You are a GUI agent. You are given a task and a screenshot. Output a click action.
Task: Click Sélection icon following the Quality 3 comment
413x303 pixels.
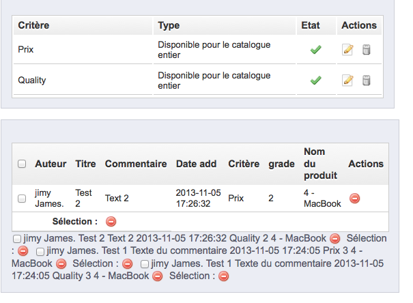coord(223,276)
